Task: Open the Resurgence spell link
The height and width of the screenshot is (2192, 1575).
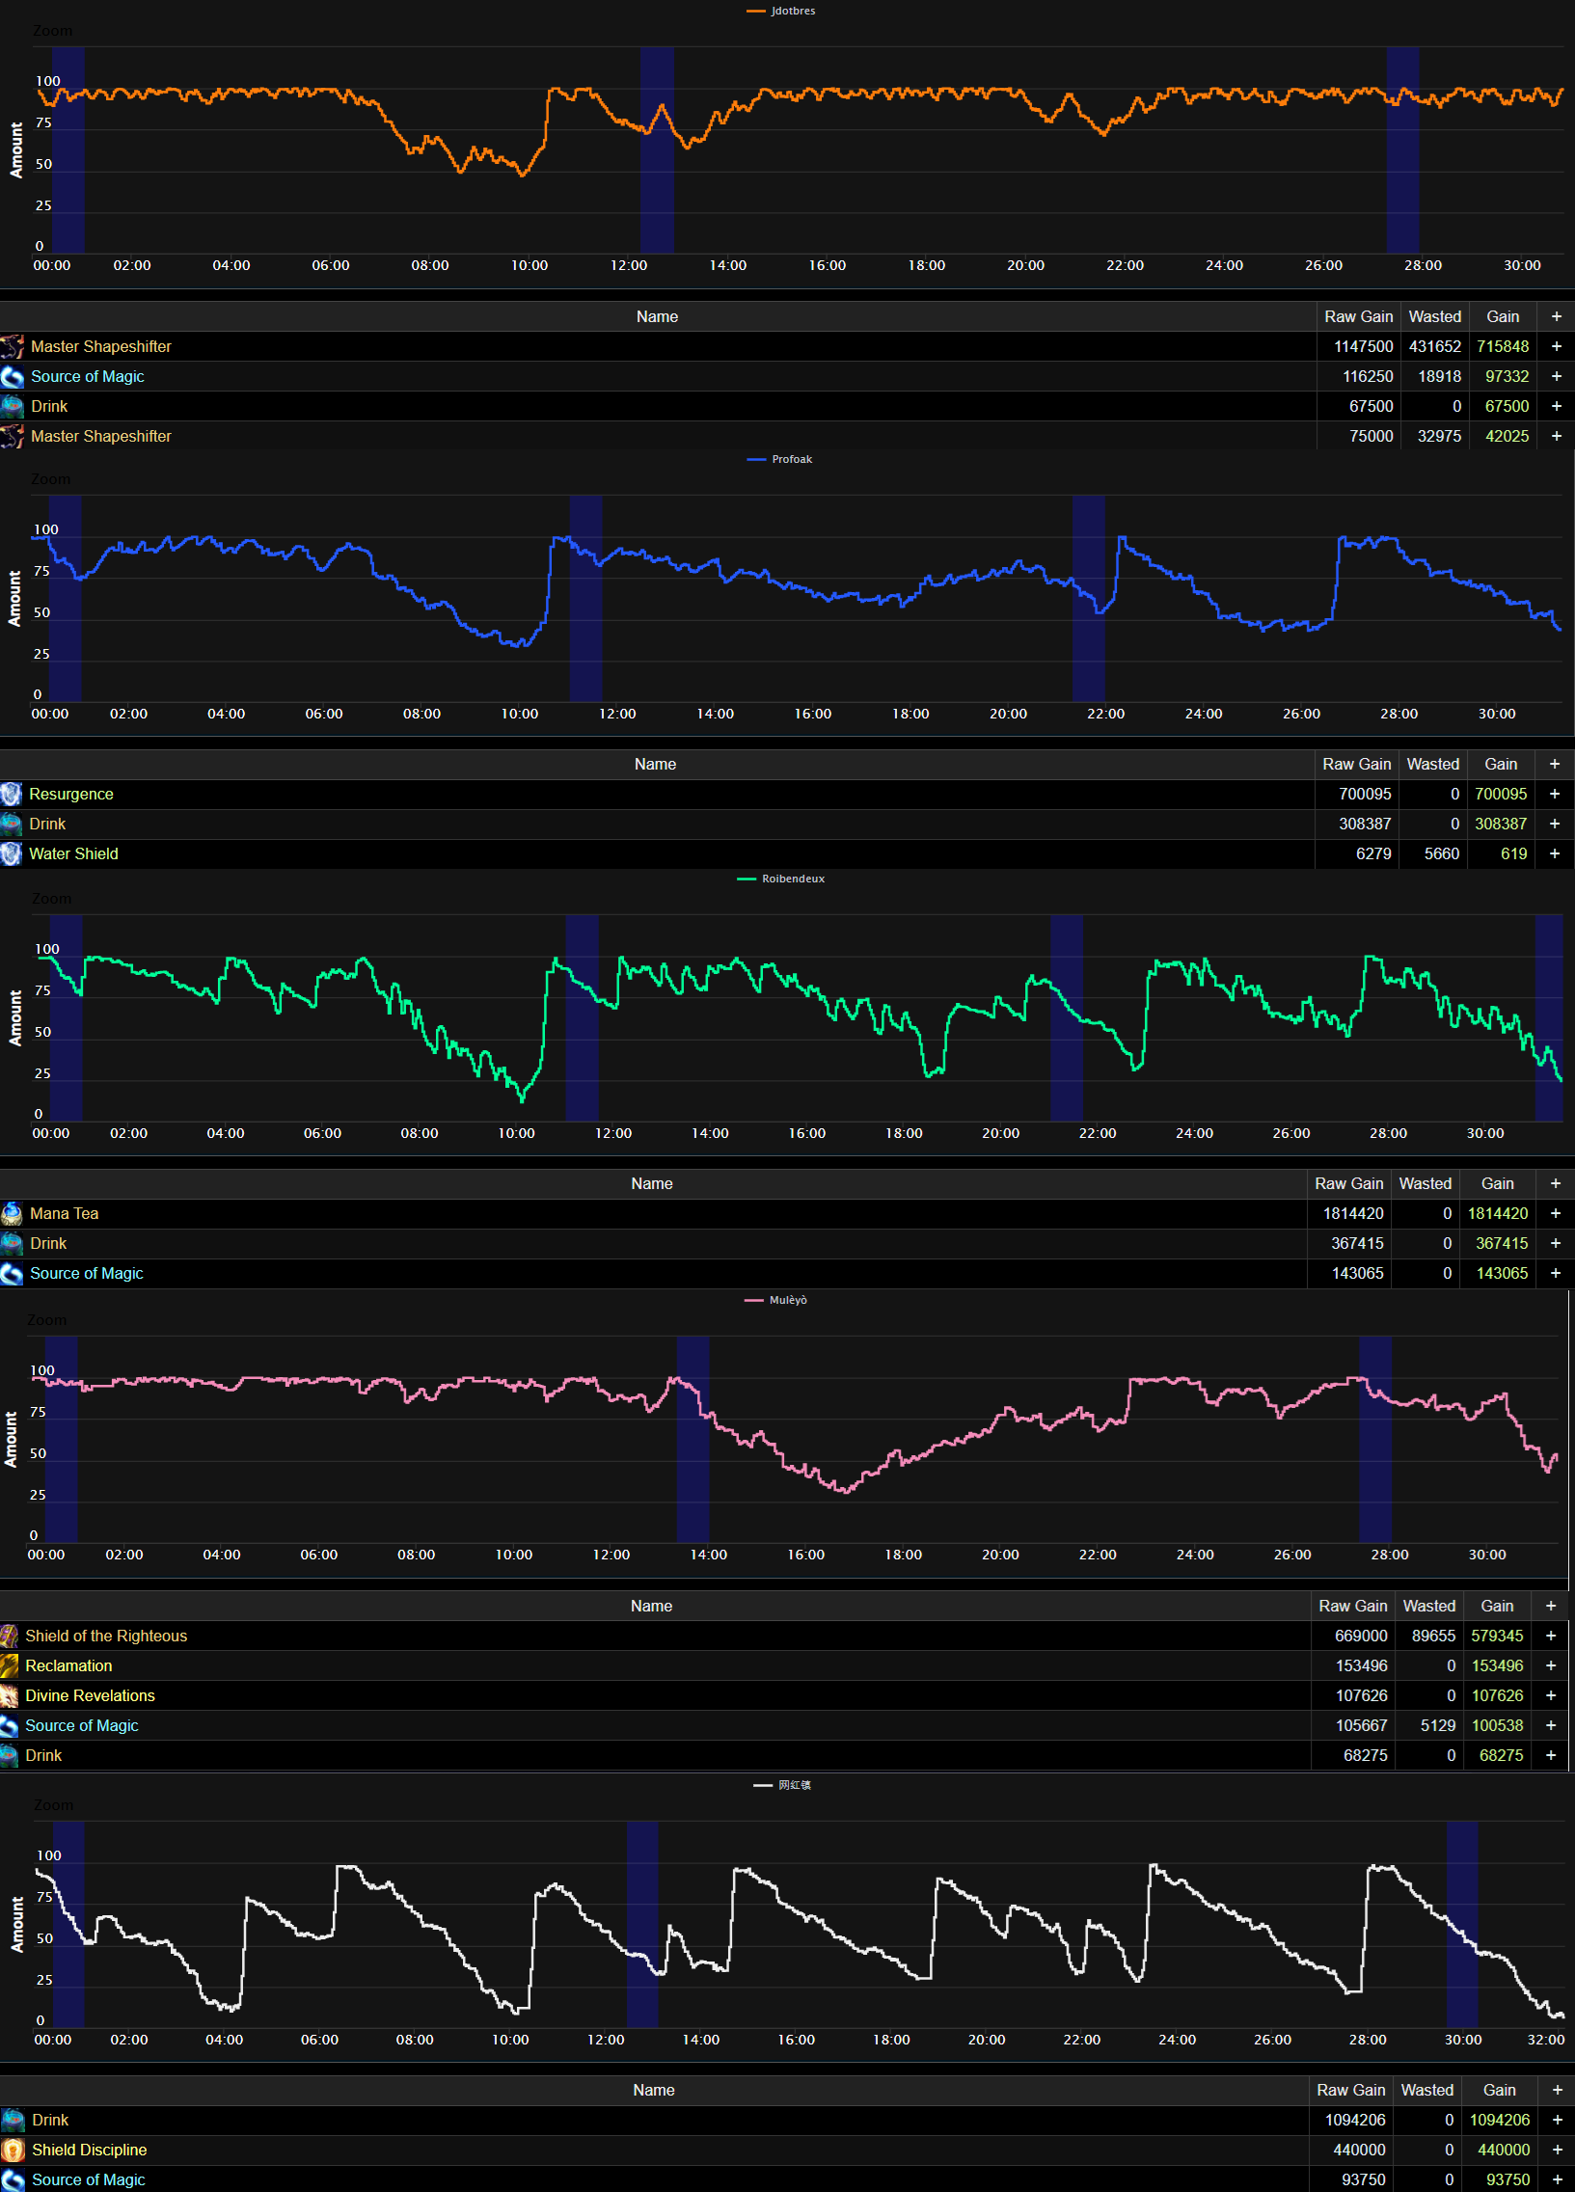Action: click(71, 794)
